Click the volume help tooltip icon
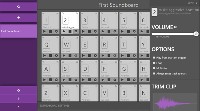The height and width of the screenshot is (111, 200). click(175, 27)
